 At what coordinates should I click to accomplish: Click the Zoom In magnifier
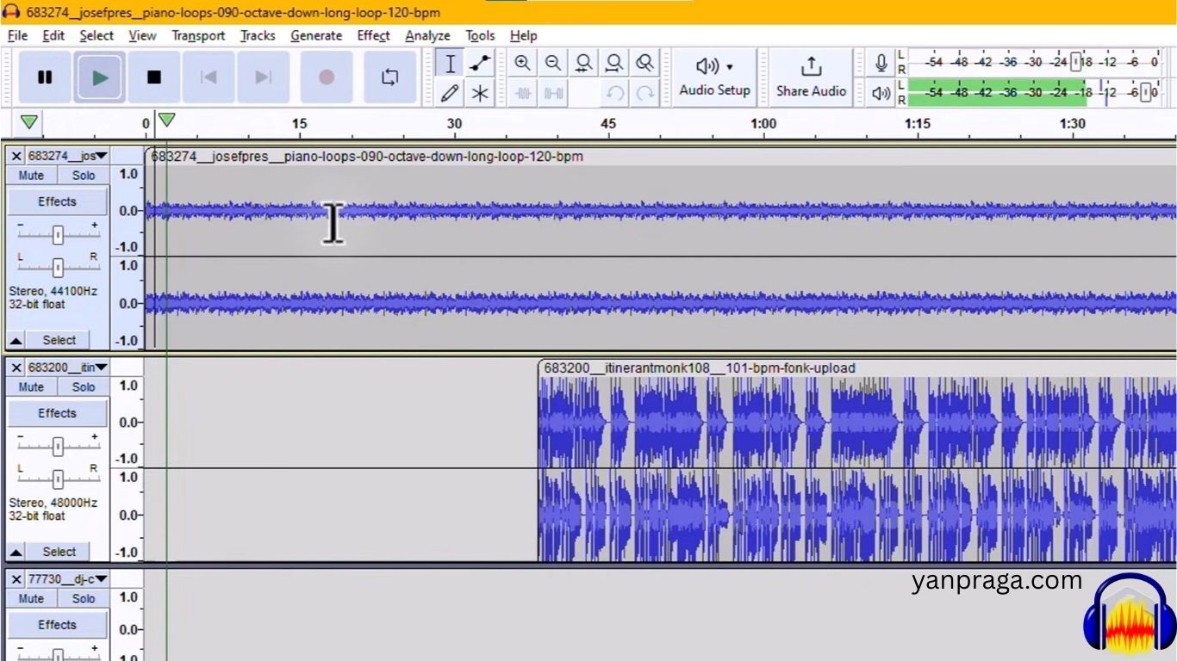[x=522, y=63]
